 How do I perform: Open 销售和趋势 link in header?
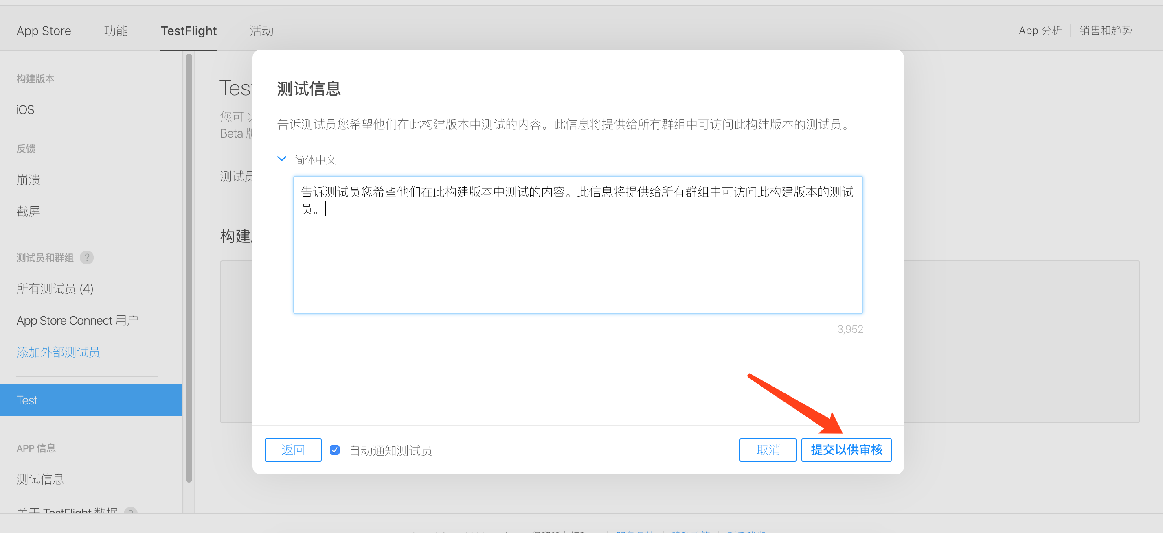coord(1105,31)
